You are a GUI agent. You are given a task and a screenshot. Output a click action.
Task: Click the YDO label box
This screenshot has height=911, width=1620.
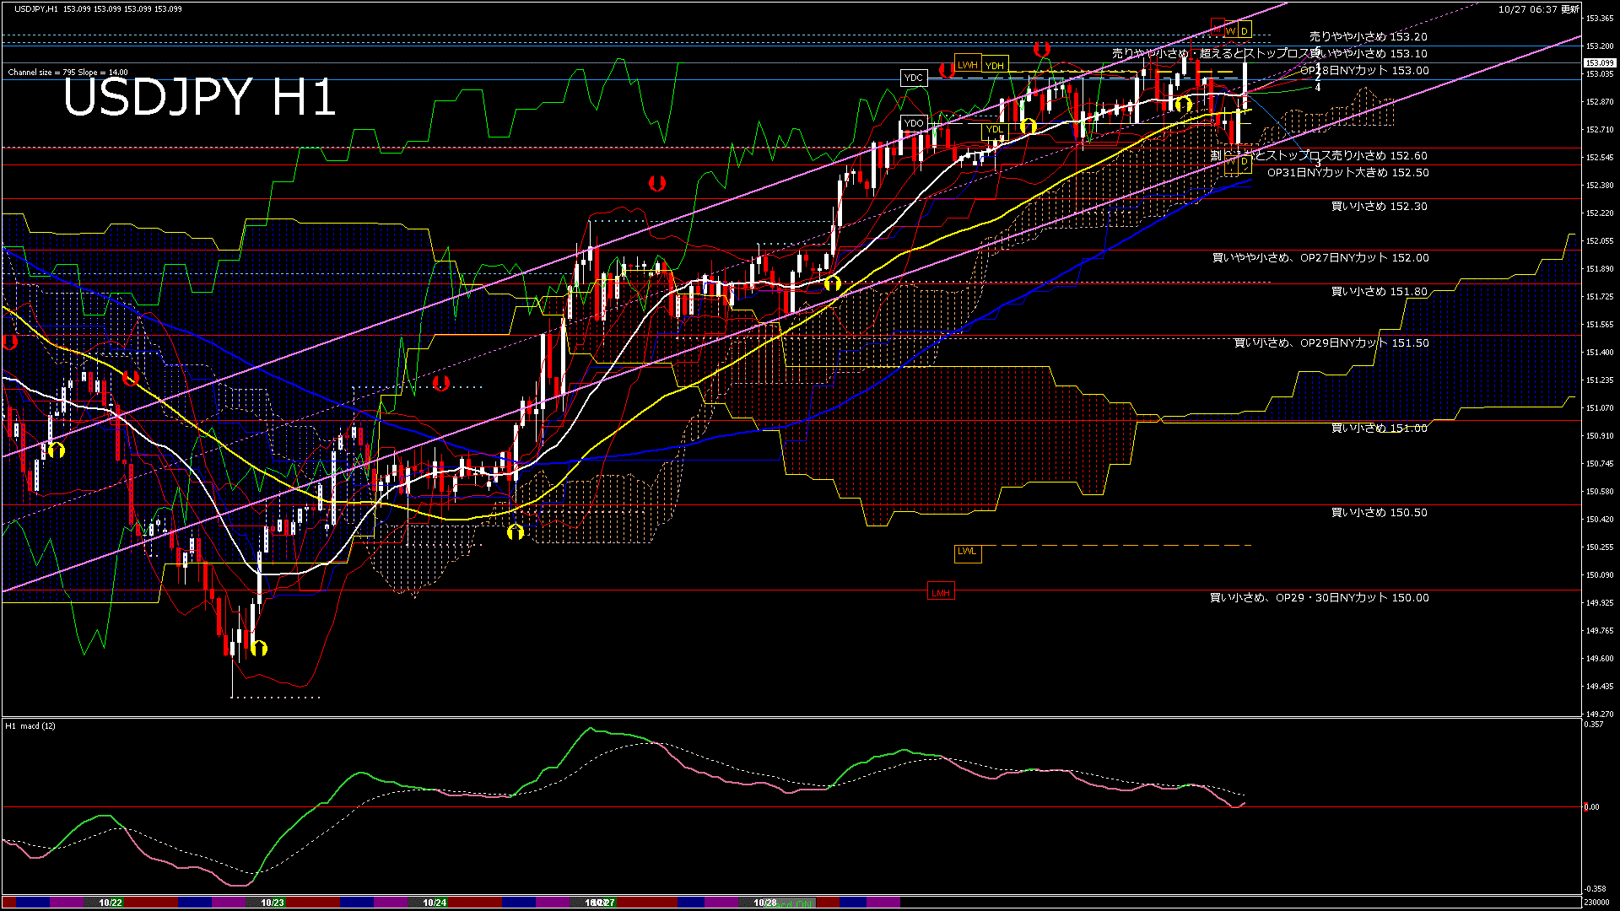(x=913, y=123)
